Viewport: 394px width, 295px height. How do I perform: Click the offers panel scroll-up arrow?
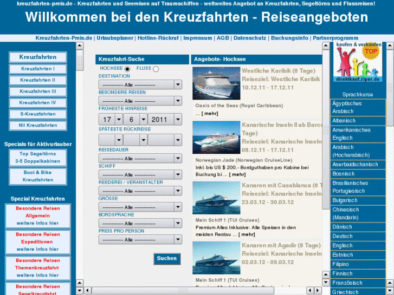pos(326,45)
